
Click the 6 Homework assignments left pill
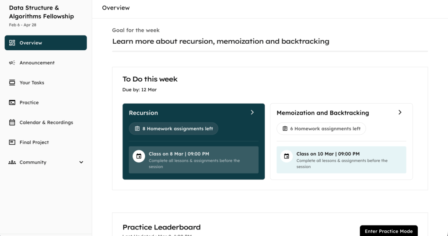tap(321, 129)
